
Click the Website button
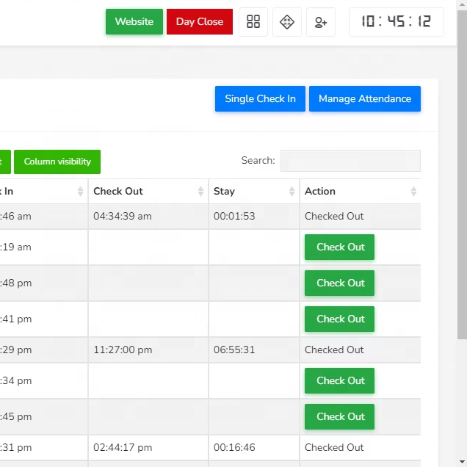coord(134,22)
